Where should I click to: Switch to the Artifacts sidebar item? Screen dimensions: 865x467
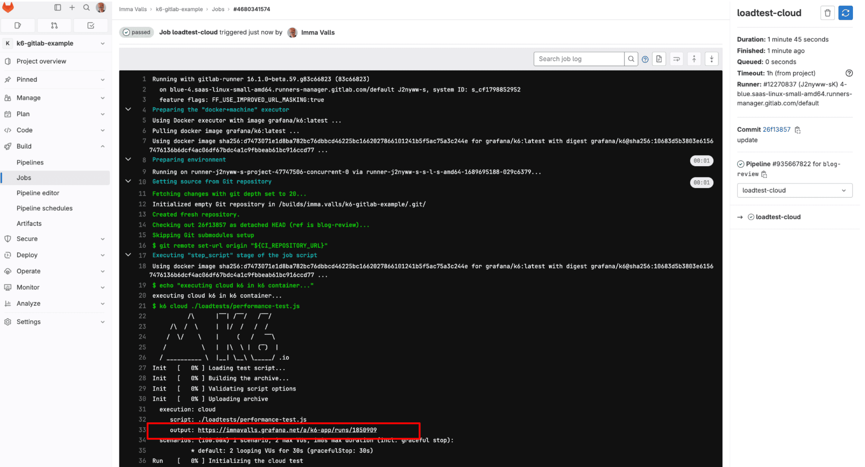pos(29,223)
